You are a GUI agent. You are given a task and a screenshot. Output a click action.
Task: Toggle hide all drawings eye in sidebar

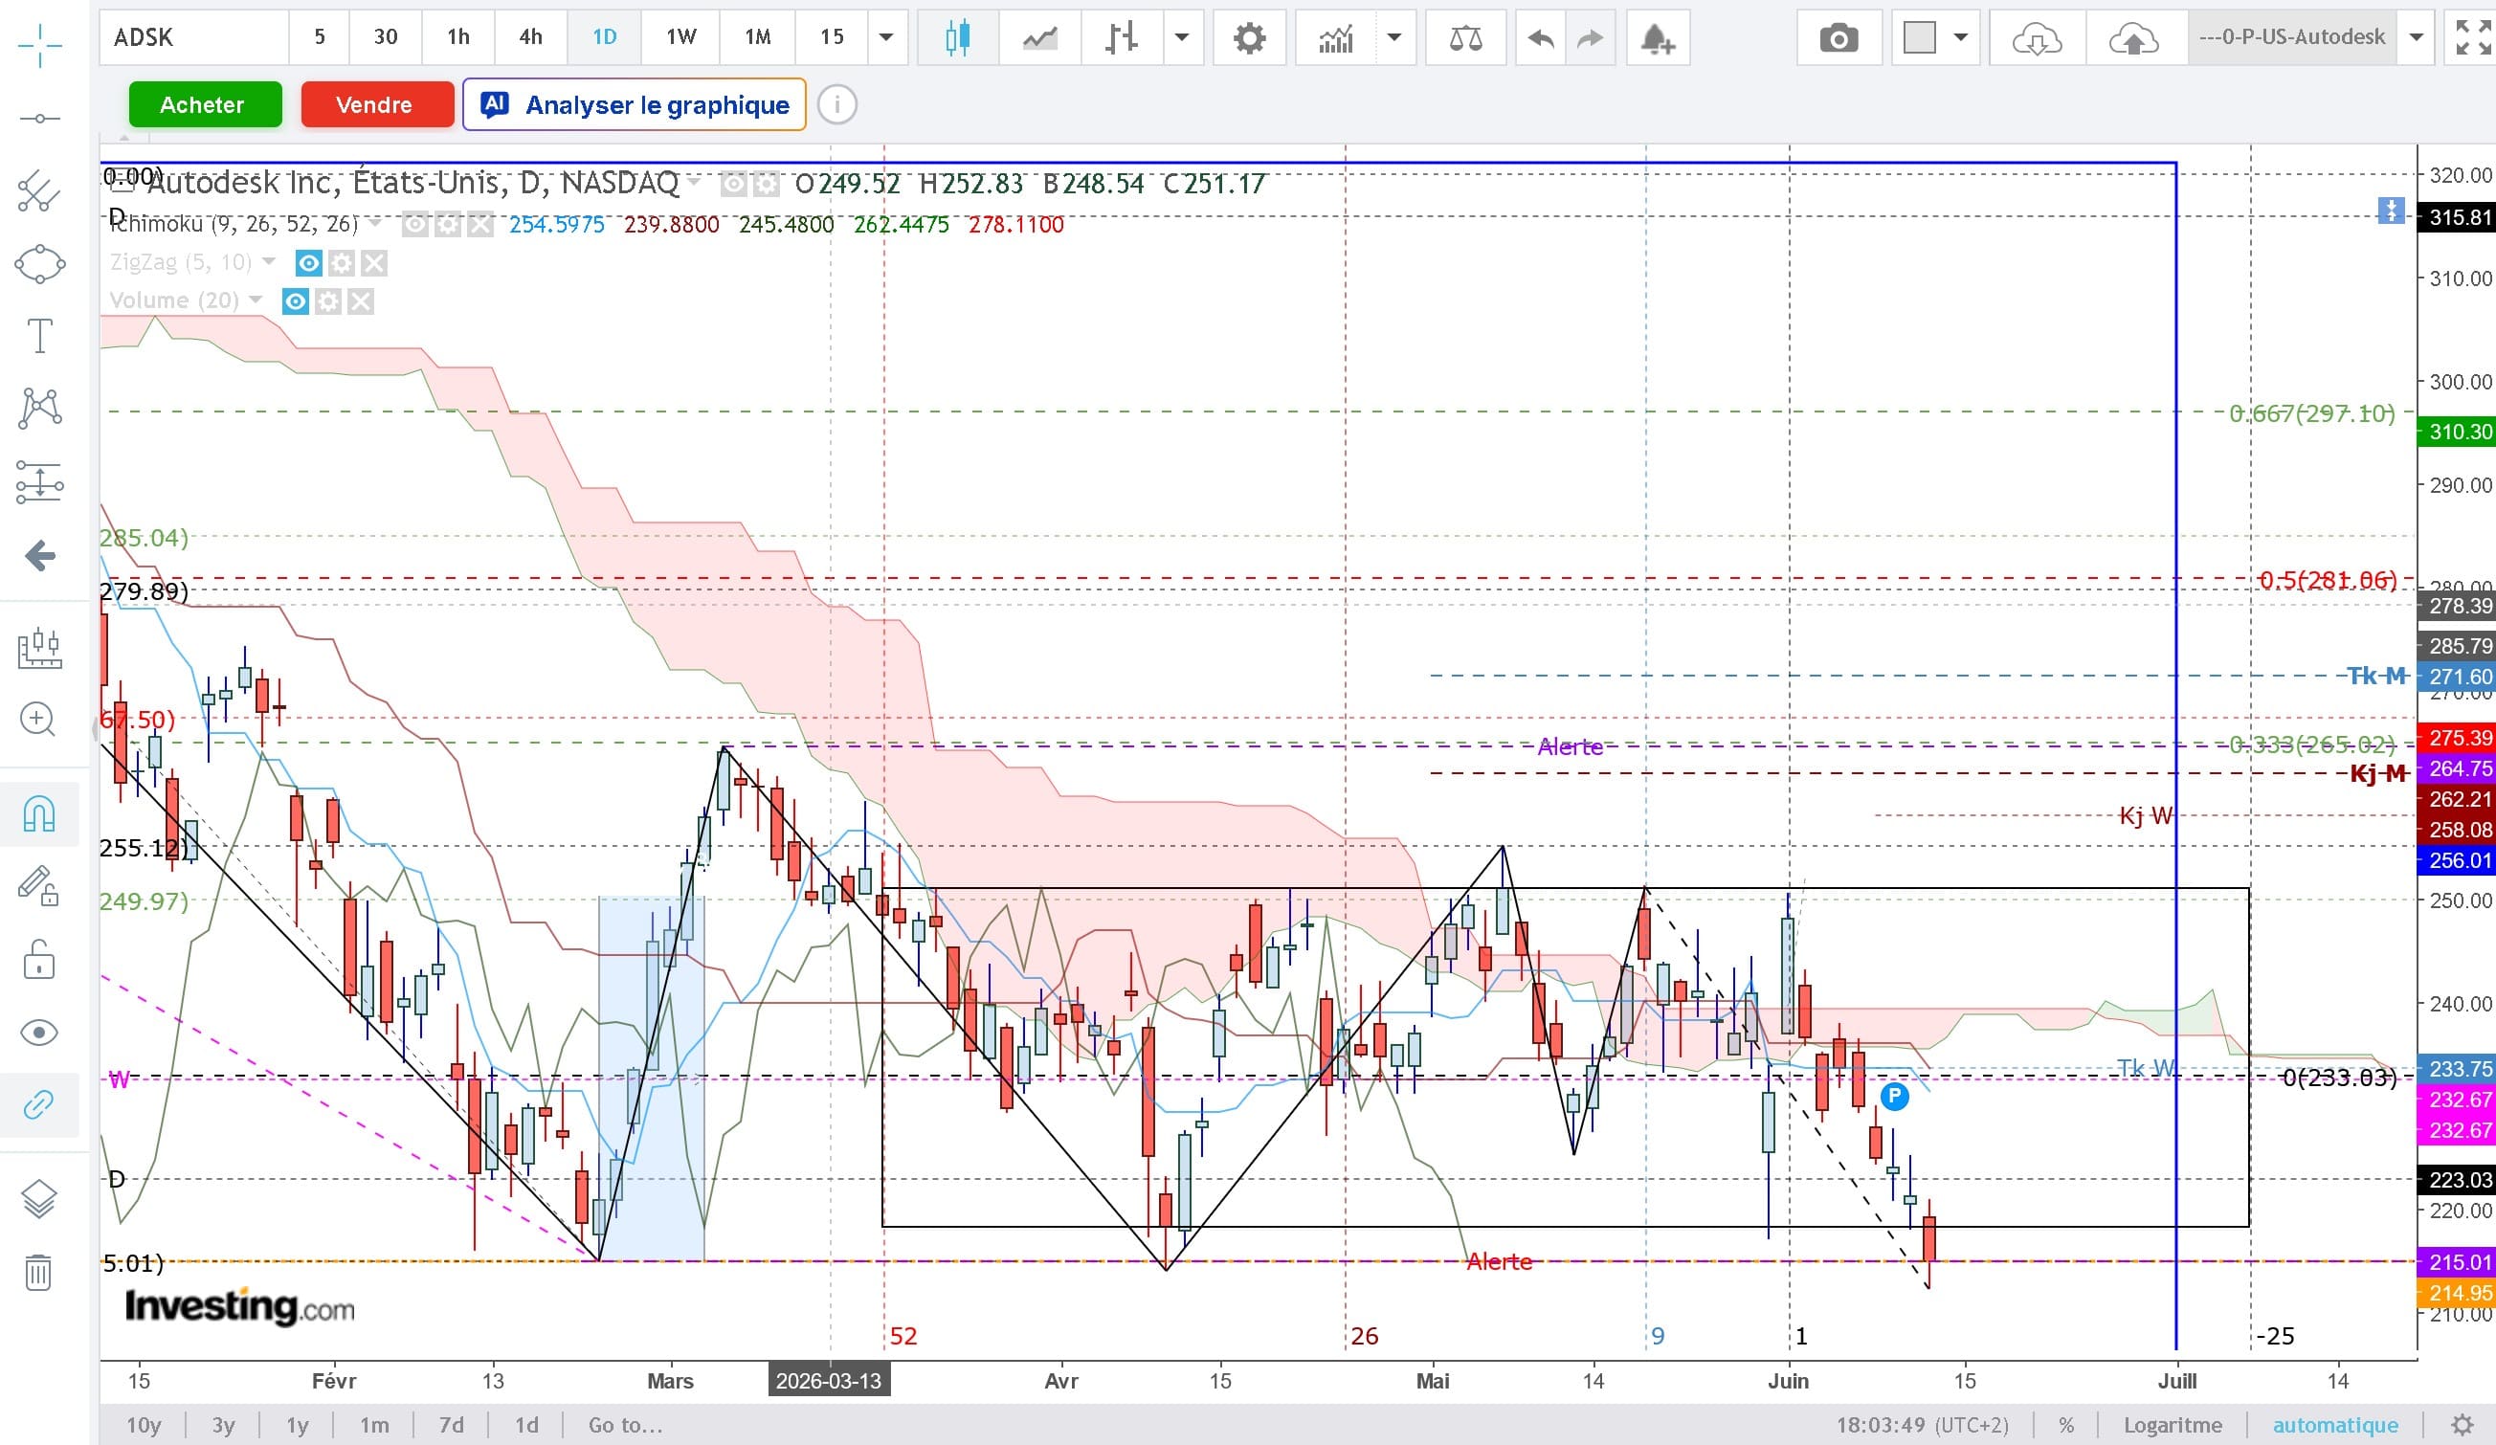pos(39,1032)
